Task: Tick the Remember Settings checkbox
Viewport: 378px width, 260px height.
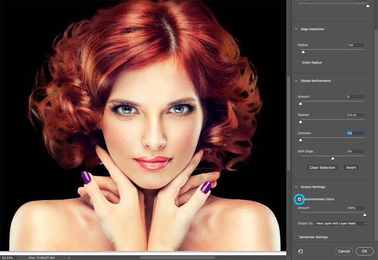Action: 296,237
